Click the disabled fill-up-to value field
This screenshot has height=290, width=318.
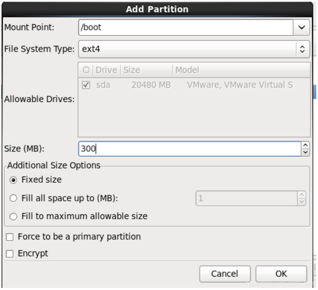247,198
